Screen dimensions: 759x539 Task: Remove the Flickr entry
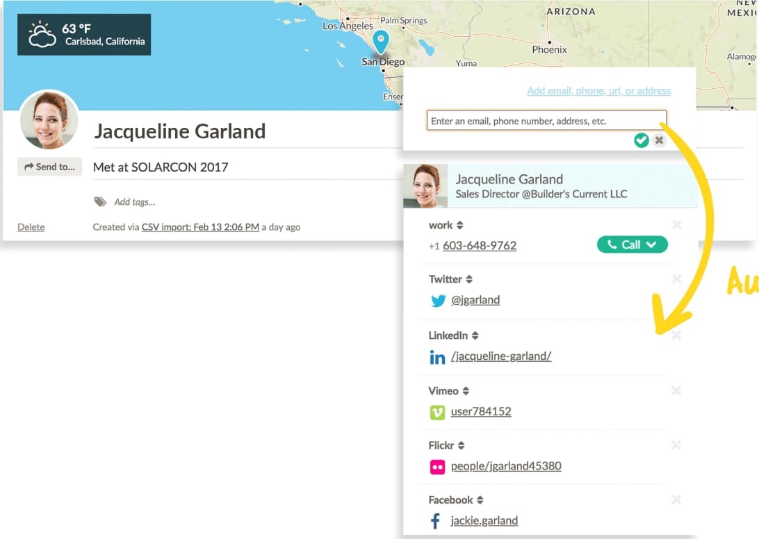point(677,445)
